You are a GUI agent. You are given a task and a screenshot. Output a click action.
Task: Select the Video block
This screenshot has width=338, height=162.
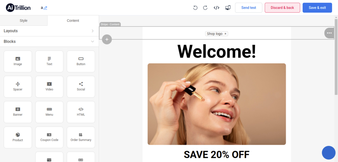click(x=50, y=87)
